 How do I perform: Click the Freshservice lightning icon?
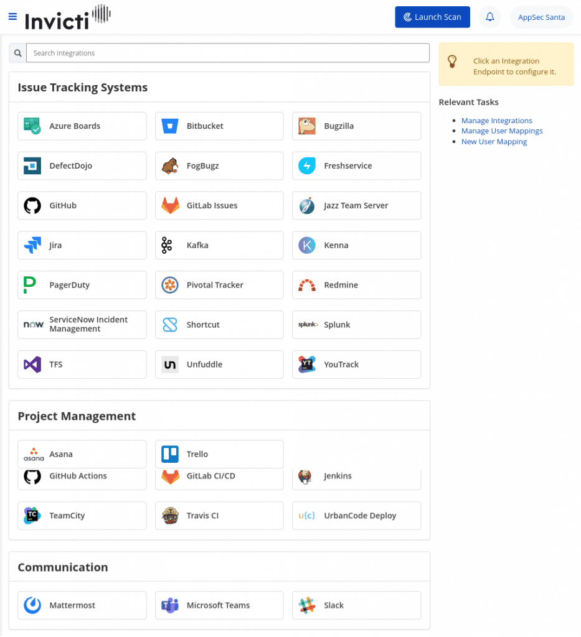(x=307, y=165)
